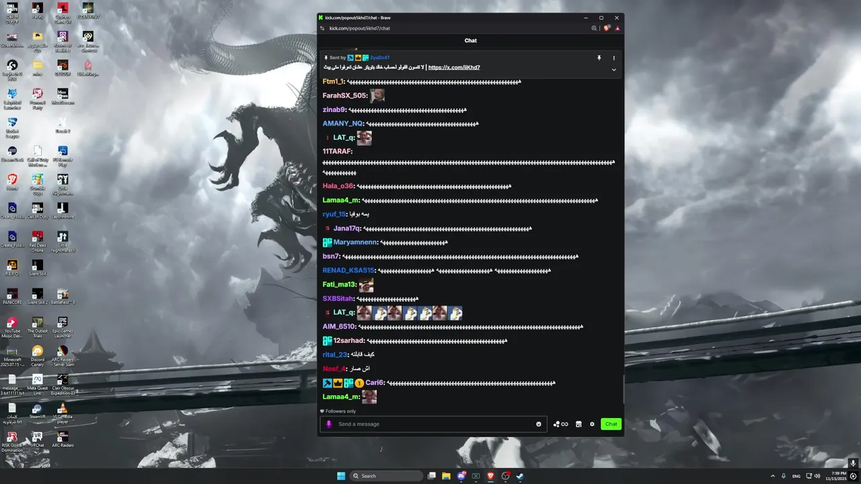
Task: Select Discord Canary desktop icon
Action: coord(37,355)
